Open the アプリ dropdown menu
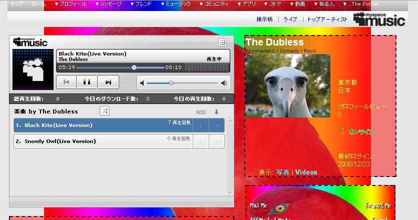Image resolution: width=418 pixels, height=220 pixels. 247,4
